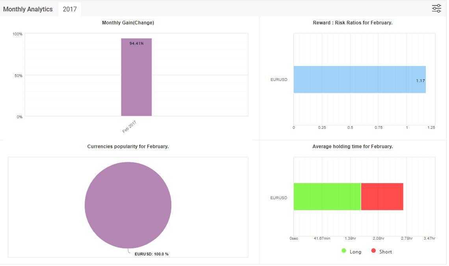The image size is (449, 266).
Task: Select the purple EURUSD pie chart slice
Action: 128,205
